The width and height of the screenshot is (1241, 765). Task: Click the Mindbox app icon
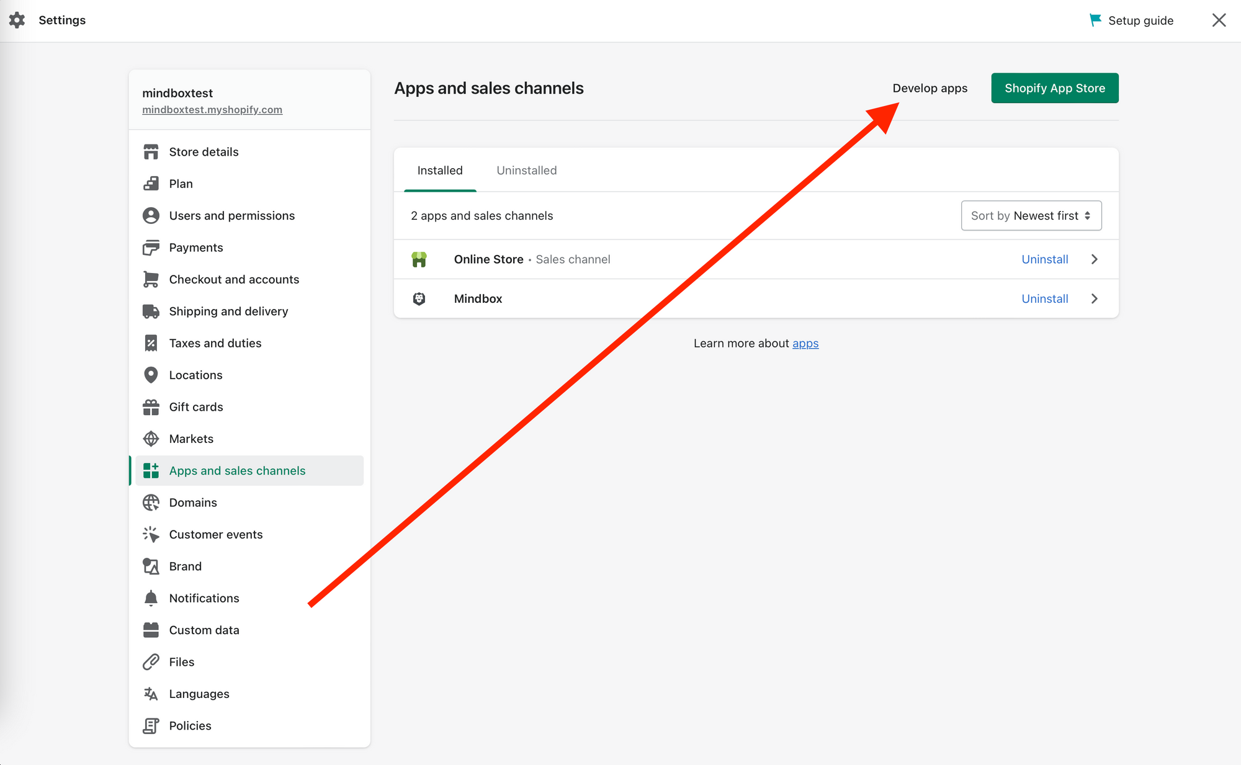419,298
